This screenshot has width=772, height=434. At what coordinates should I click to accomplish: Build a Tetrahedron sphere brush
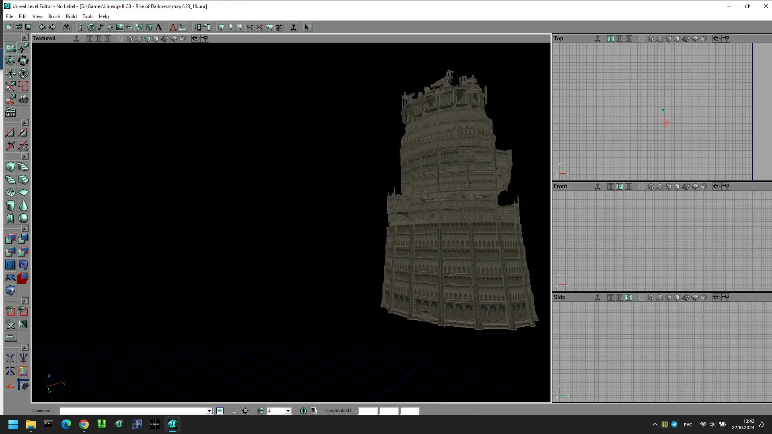tap(23, 218)
